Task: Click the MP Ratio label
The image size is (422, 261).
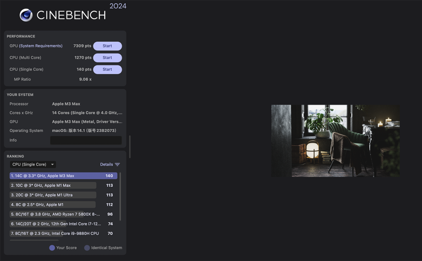Action: click(x=22, y=79)
